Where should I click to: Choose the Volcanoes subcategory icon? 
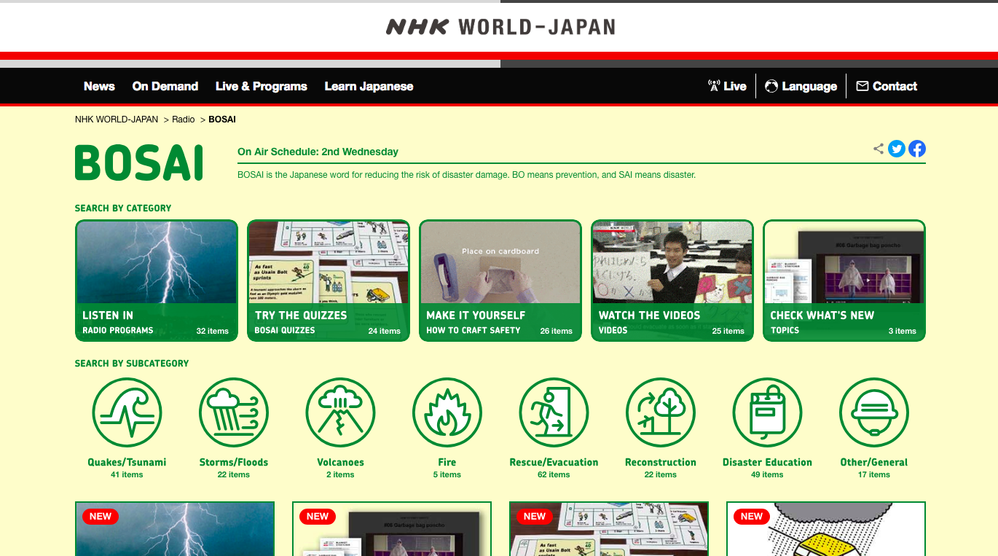click(340, 412)
